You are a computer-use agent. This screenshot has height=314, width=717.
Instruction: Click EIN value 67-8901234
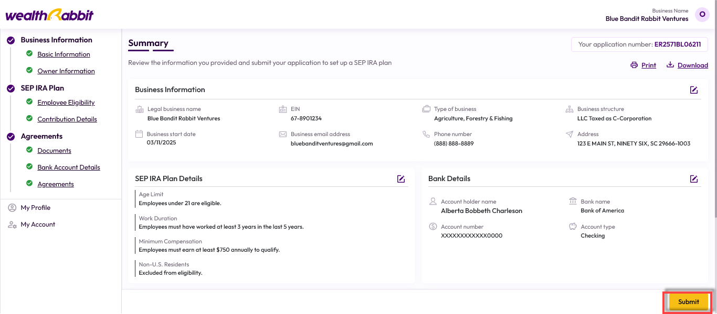point(306,118)
